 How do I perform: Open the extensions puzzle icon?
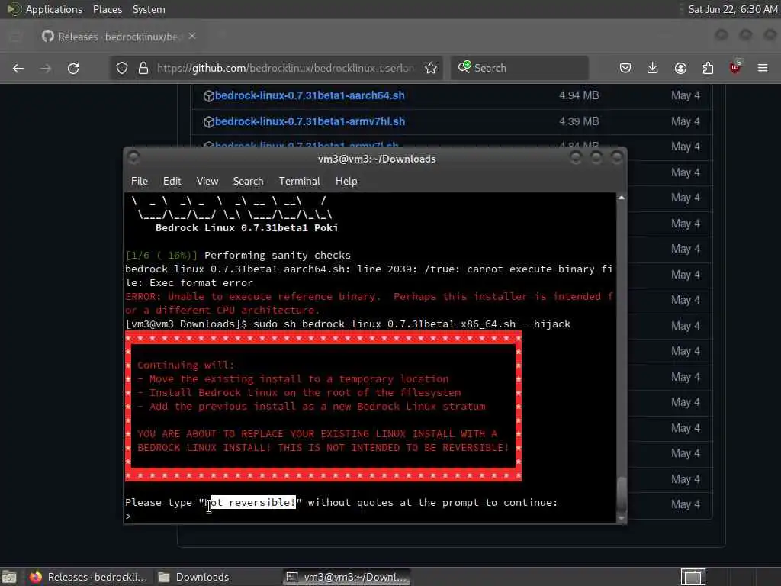pyautogui.click(x=708, y=68)
